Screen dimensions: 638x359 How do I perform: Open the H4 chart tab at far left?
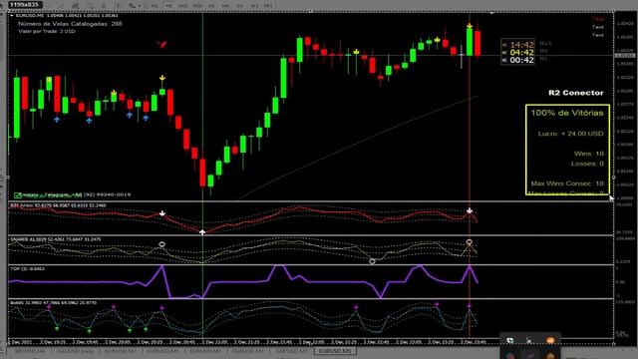[30, 351]
